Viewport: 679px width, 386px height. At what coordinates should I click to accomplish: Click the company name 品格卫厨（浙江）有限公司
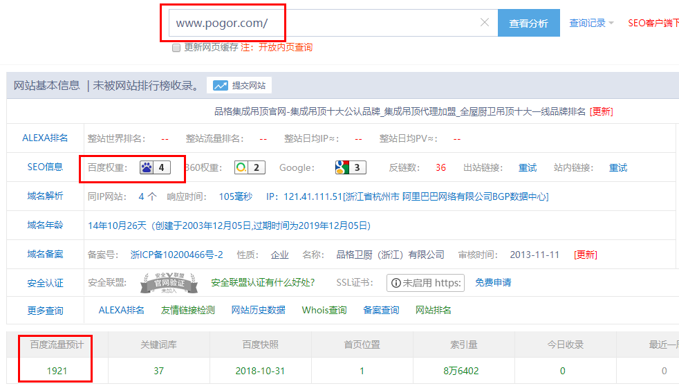tap(390, 255)
